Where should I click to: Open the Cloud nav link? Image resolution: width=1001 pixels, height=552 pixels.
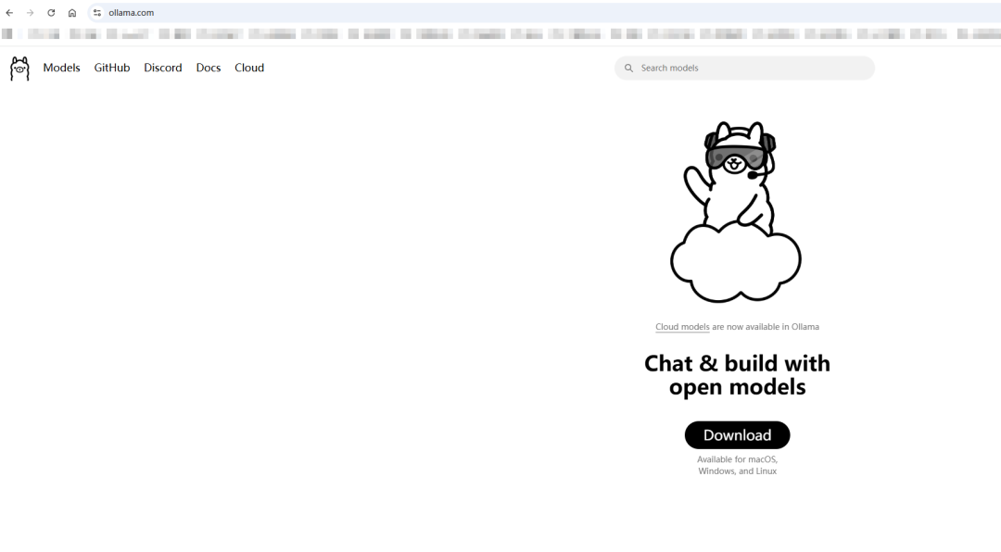249,68
